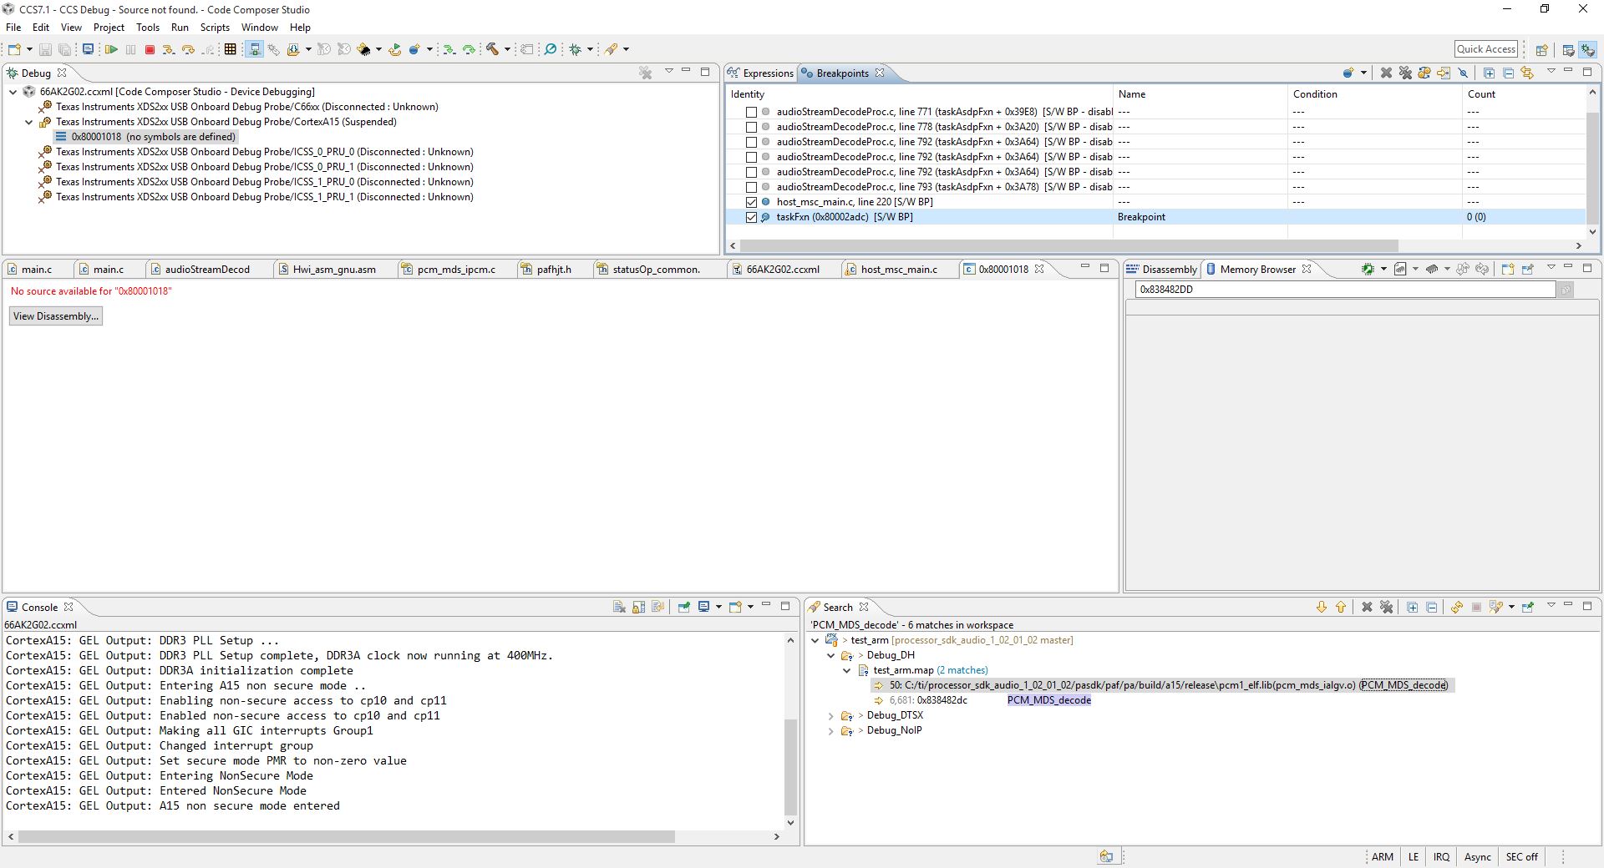This screenshot has height=868, width=1604.
Task: Collapse all in Breakpoints view
Action: [x=1509, y=73]
